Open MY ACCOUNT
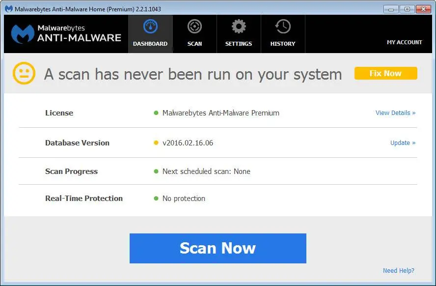 404,42
